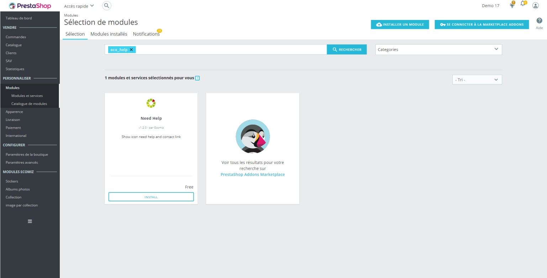Switch to the Modules installés tab
The height and width of the screenshot is (278, 547).
[109, 34]
